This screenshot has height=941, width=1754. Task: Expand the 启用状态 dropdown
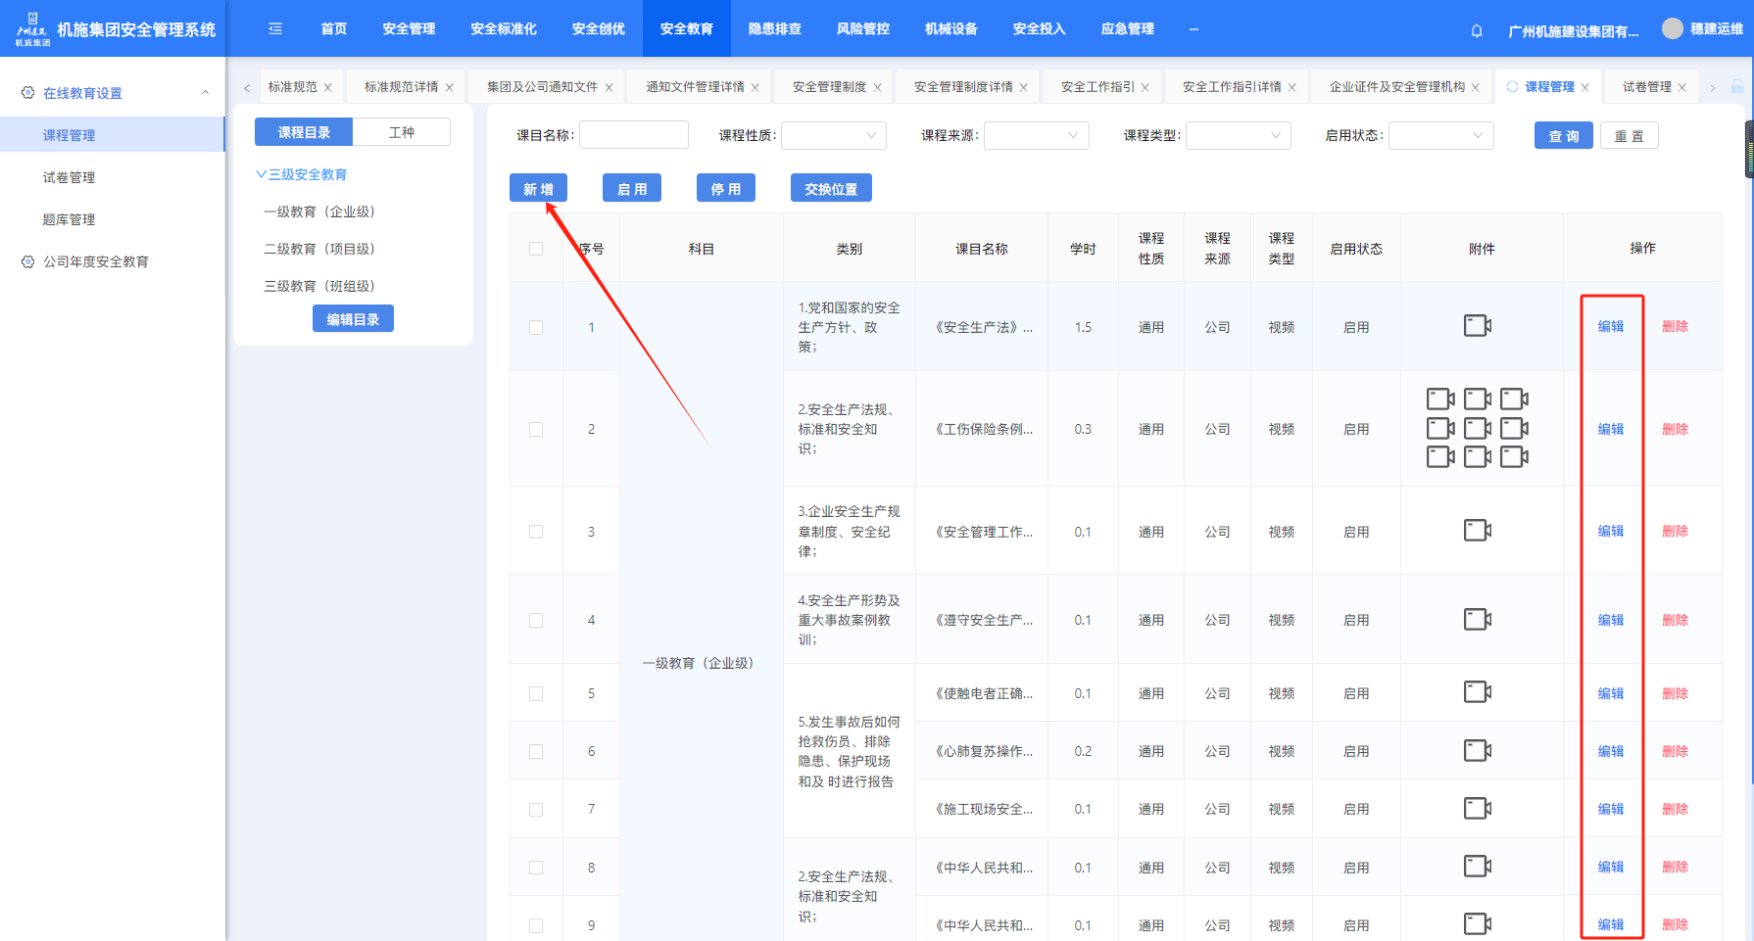point(1440,135)
